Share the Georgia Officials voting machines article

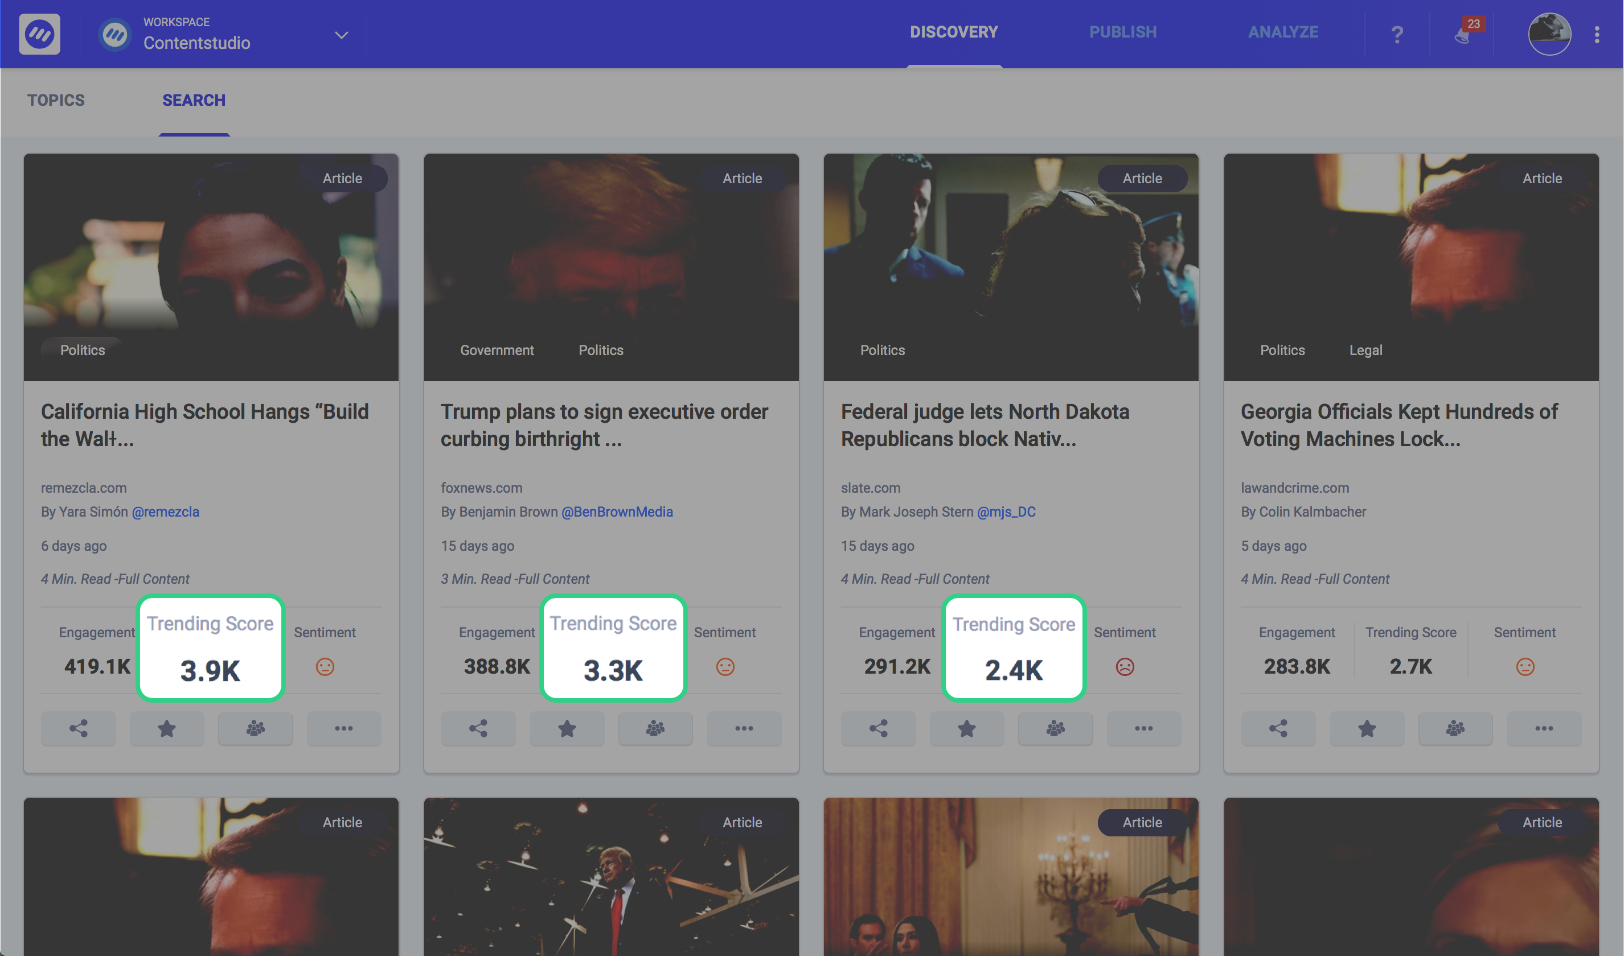pos(1278,729)
